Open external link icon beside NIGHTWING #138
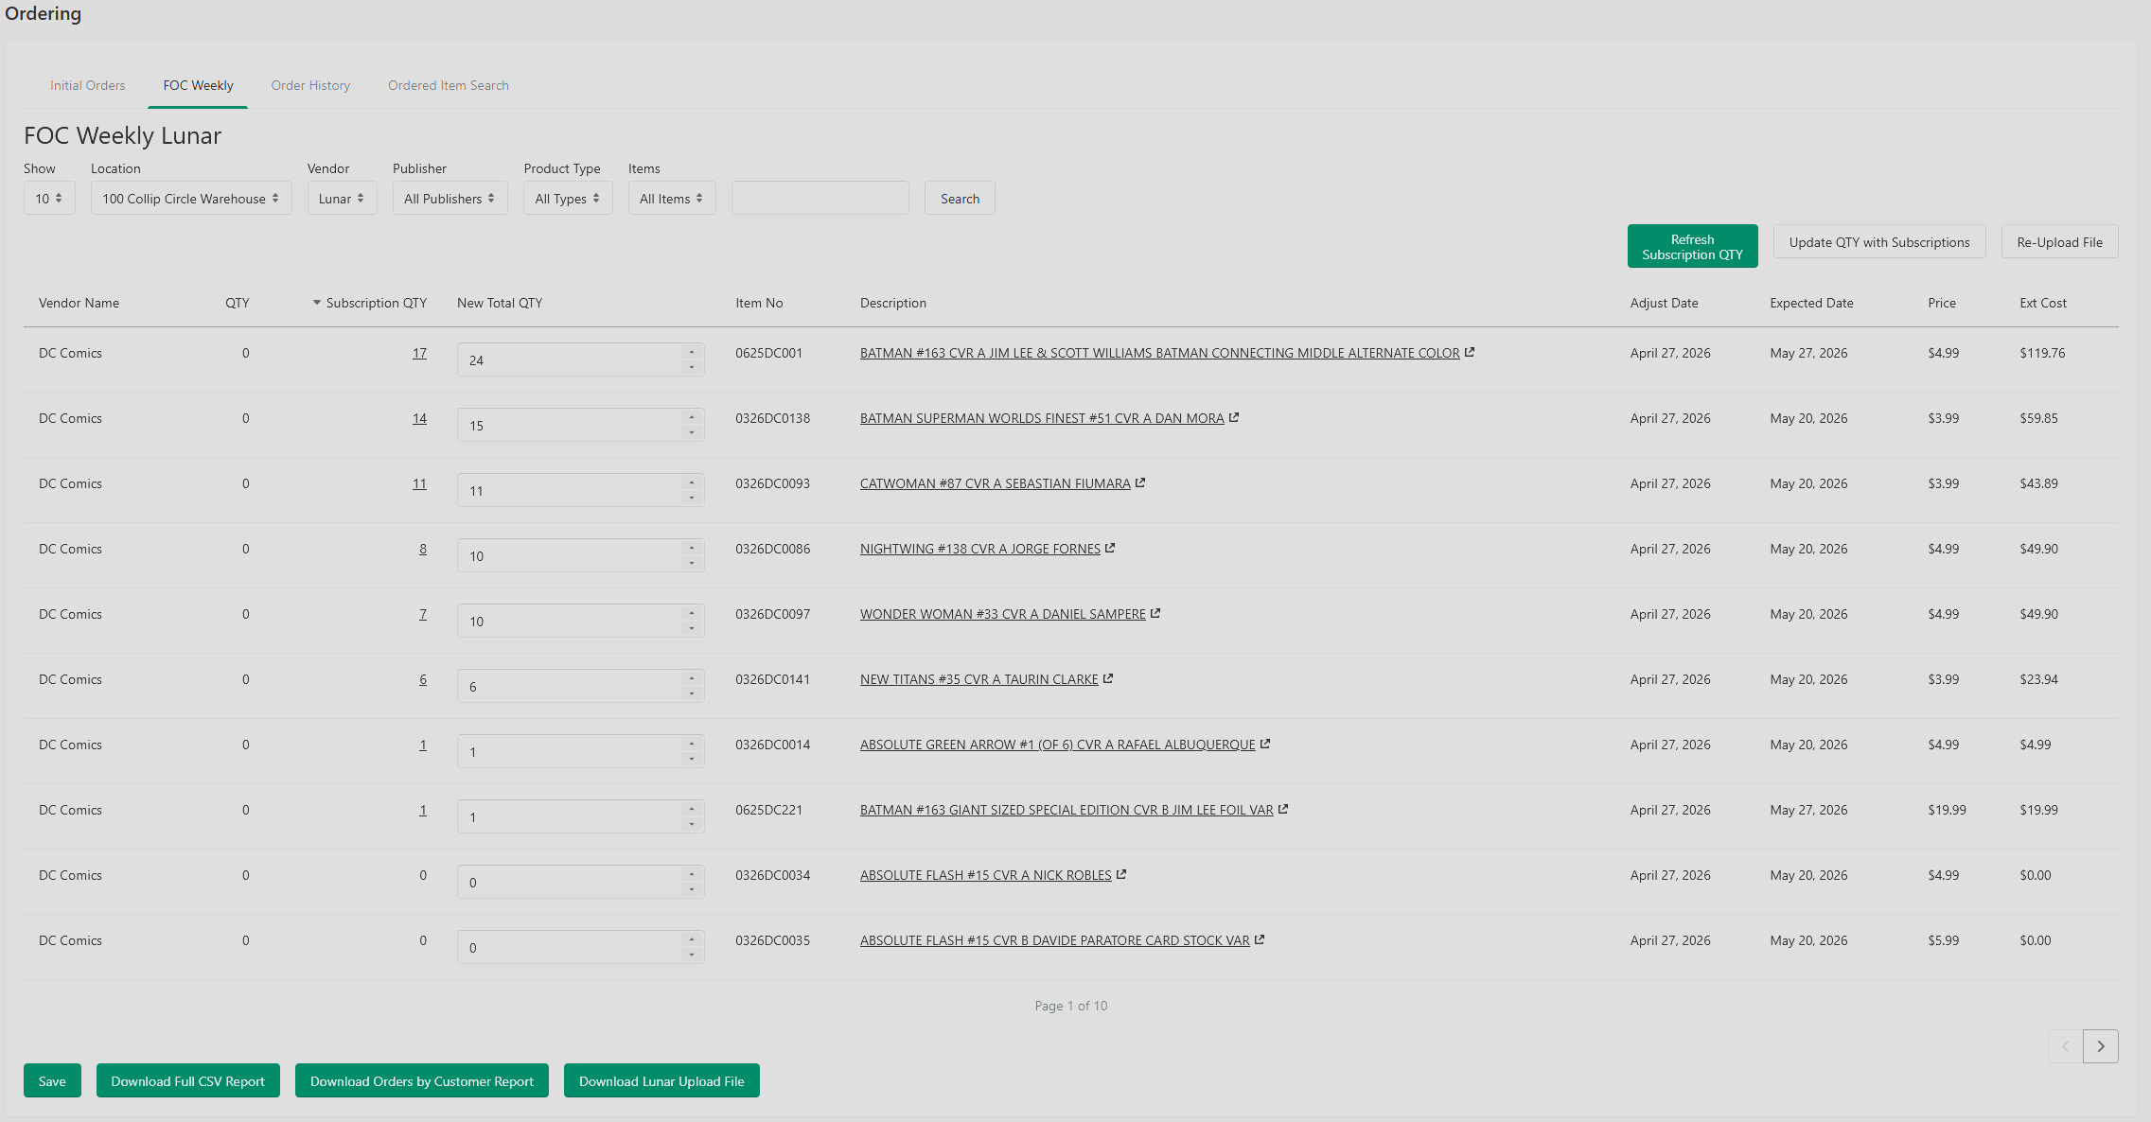 (1110, 548)
